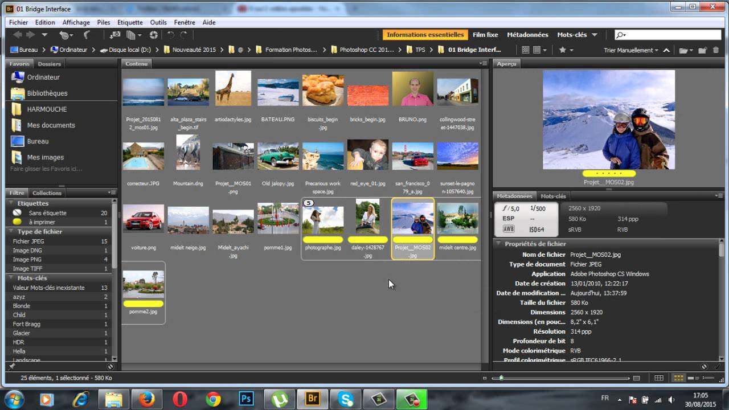
Task: Rotate 90° clockwise icon
Action: point(184,35)
